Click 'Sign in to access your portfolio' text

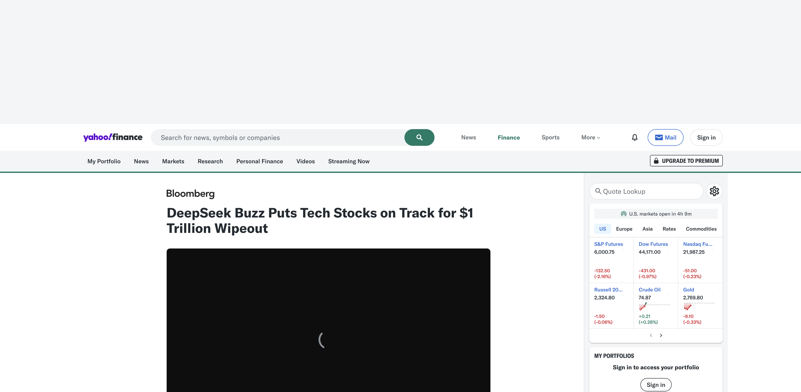click(656, 367)
